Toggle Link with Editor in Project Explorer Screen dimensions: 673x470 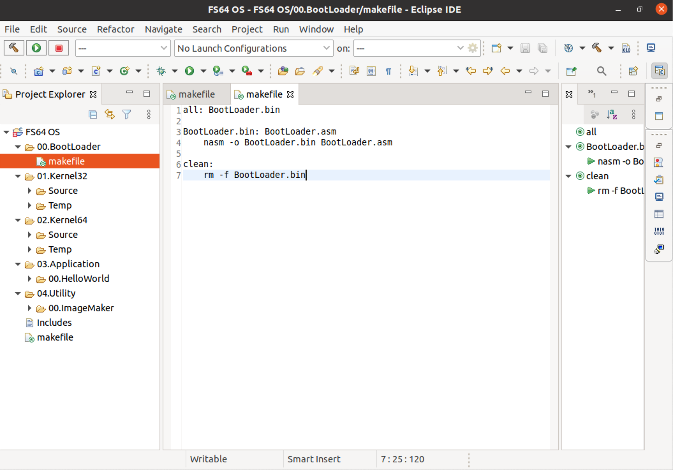point(110,114)
